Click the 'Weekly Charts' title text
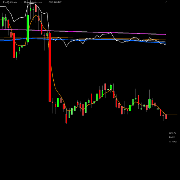Image resolution: width=180 pixels, height=180 pixels. pos(10,2)
